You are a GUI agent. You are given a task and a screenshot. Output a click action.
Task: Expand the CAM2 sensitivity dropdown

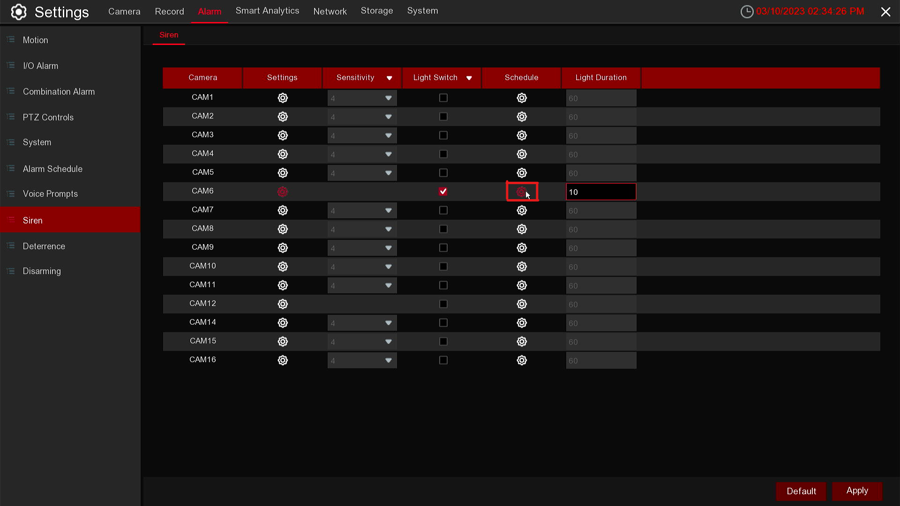[x=388, y=117]
